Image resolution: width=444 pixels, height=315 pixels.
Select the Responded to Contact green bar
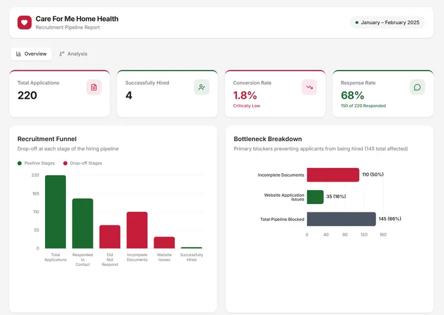point(83,224)
